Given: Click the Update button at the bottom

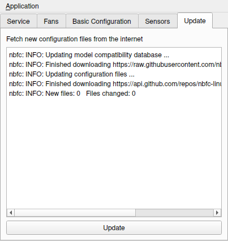Looking at the screenshot, I should pyautogui.click(x=114, y=228).
